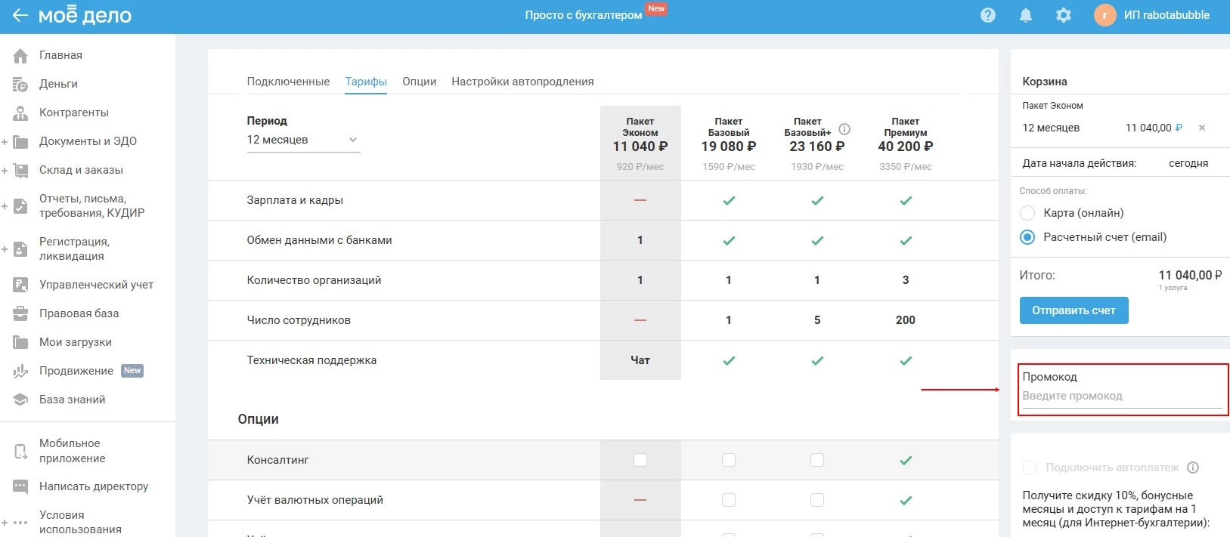Open the settings gear icon
The width and height of the screenshot is (1230, 537).
[1063, 15]
